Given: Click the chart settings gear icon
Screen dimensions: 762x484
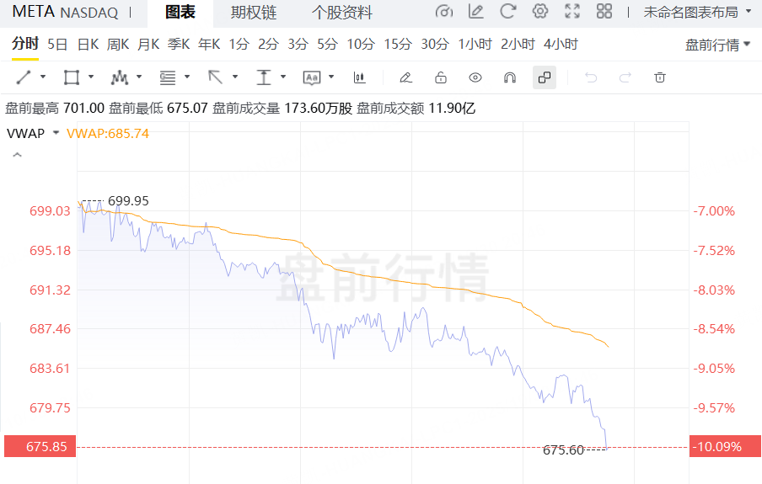Looking at the screenshot, I should (x=540, y=12).
